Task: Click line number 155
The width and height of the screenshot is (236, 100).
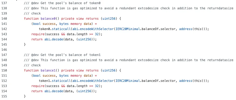Action: click(x=4, y=96)
